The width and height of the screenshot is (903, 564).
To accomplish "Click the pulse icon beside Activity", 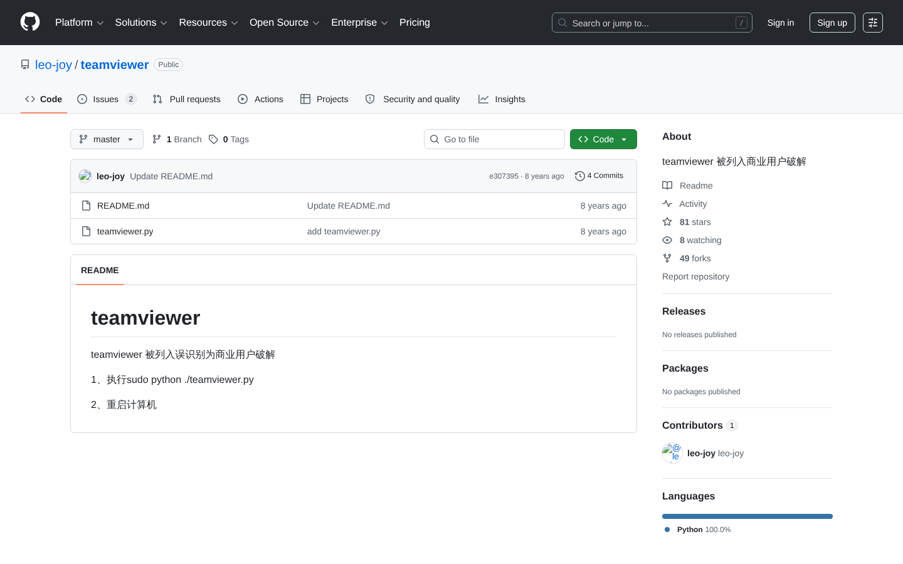I will coord(667,204).
